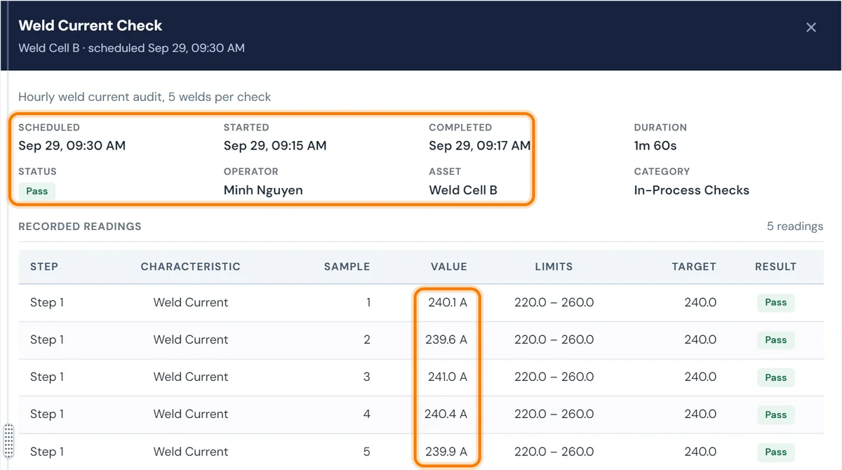Viewport: 842px width, 470px height.
Task: Click the Pass result for 240.4 A row
Action: click(776, 415)
